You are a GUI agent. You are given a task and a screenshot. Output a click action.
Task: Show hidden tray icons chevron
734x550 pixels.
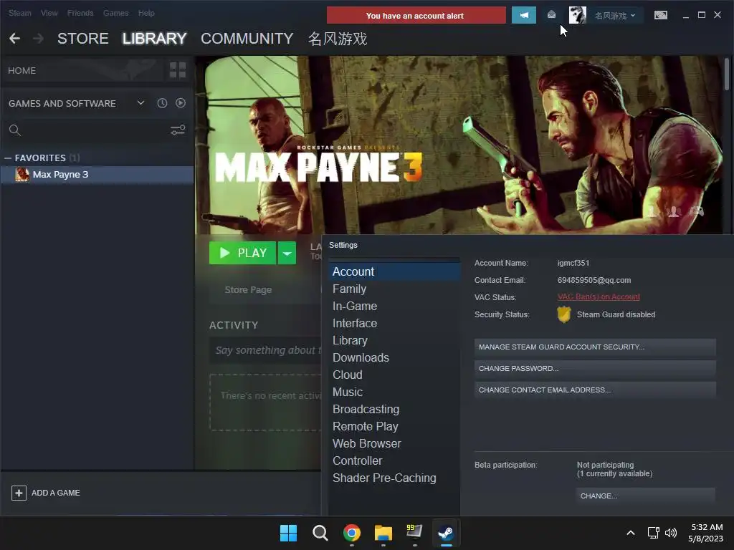click(x=631, y=533)
